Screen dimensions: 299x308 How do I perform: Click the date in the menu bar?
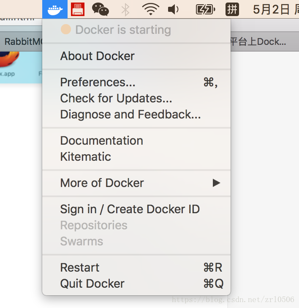tap(275, 9)
